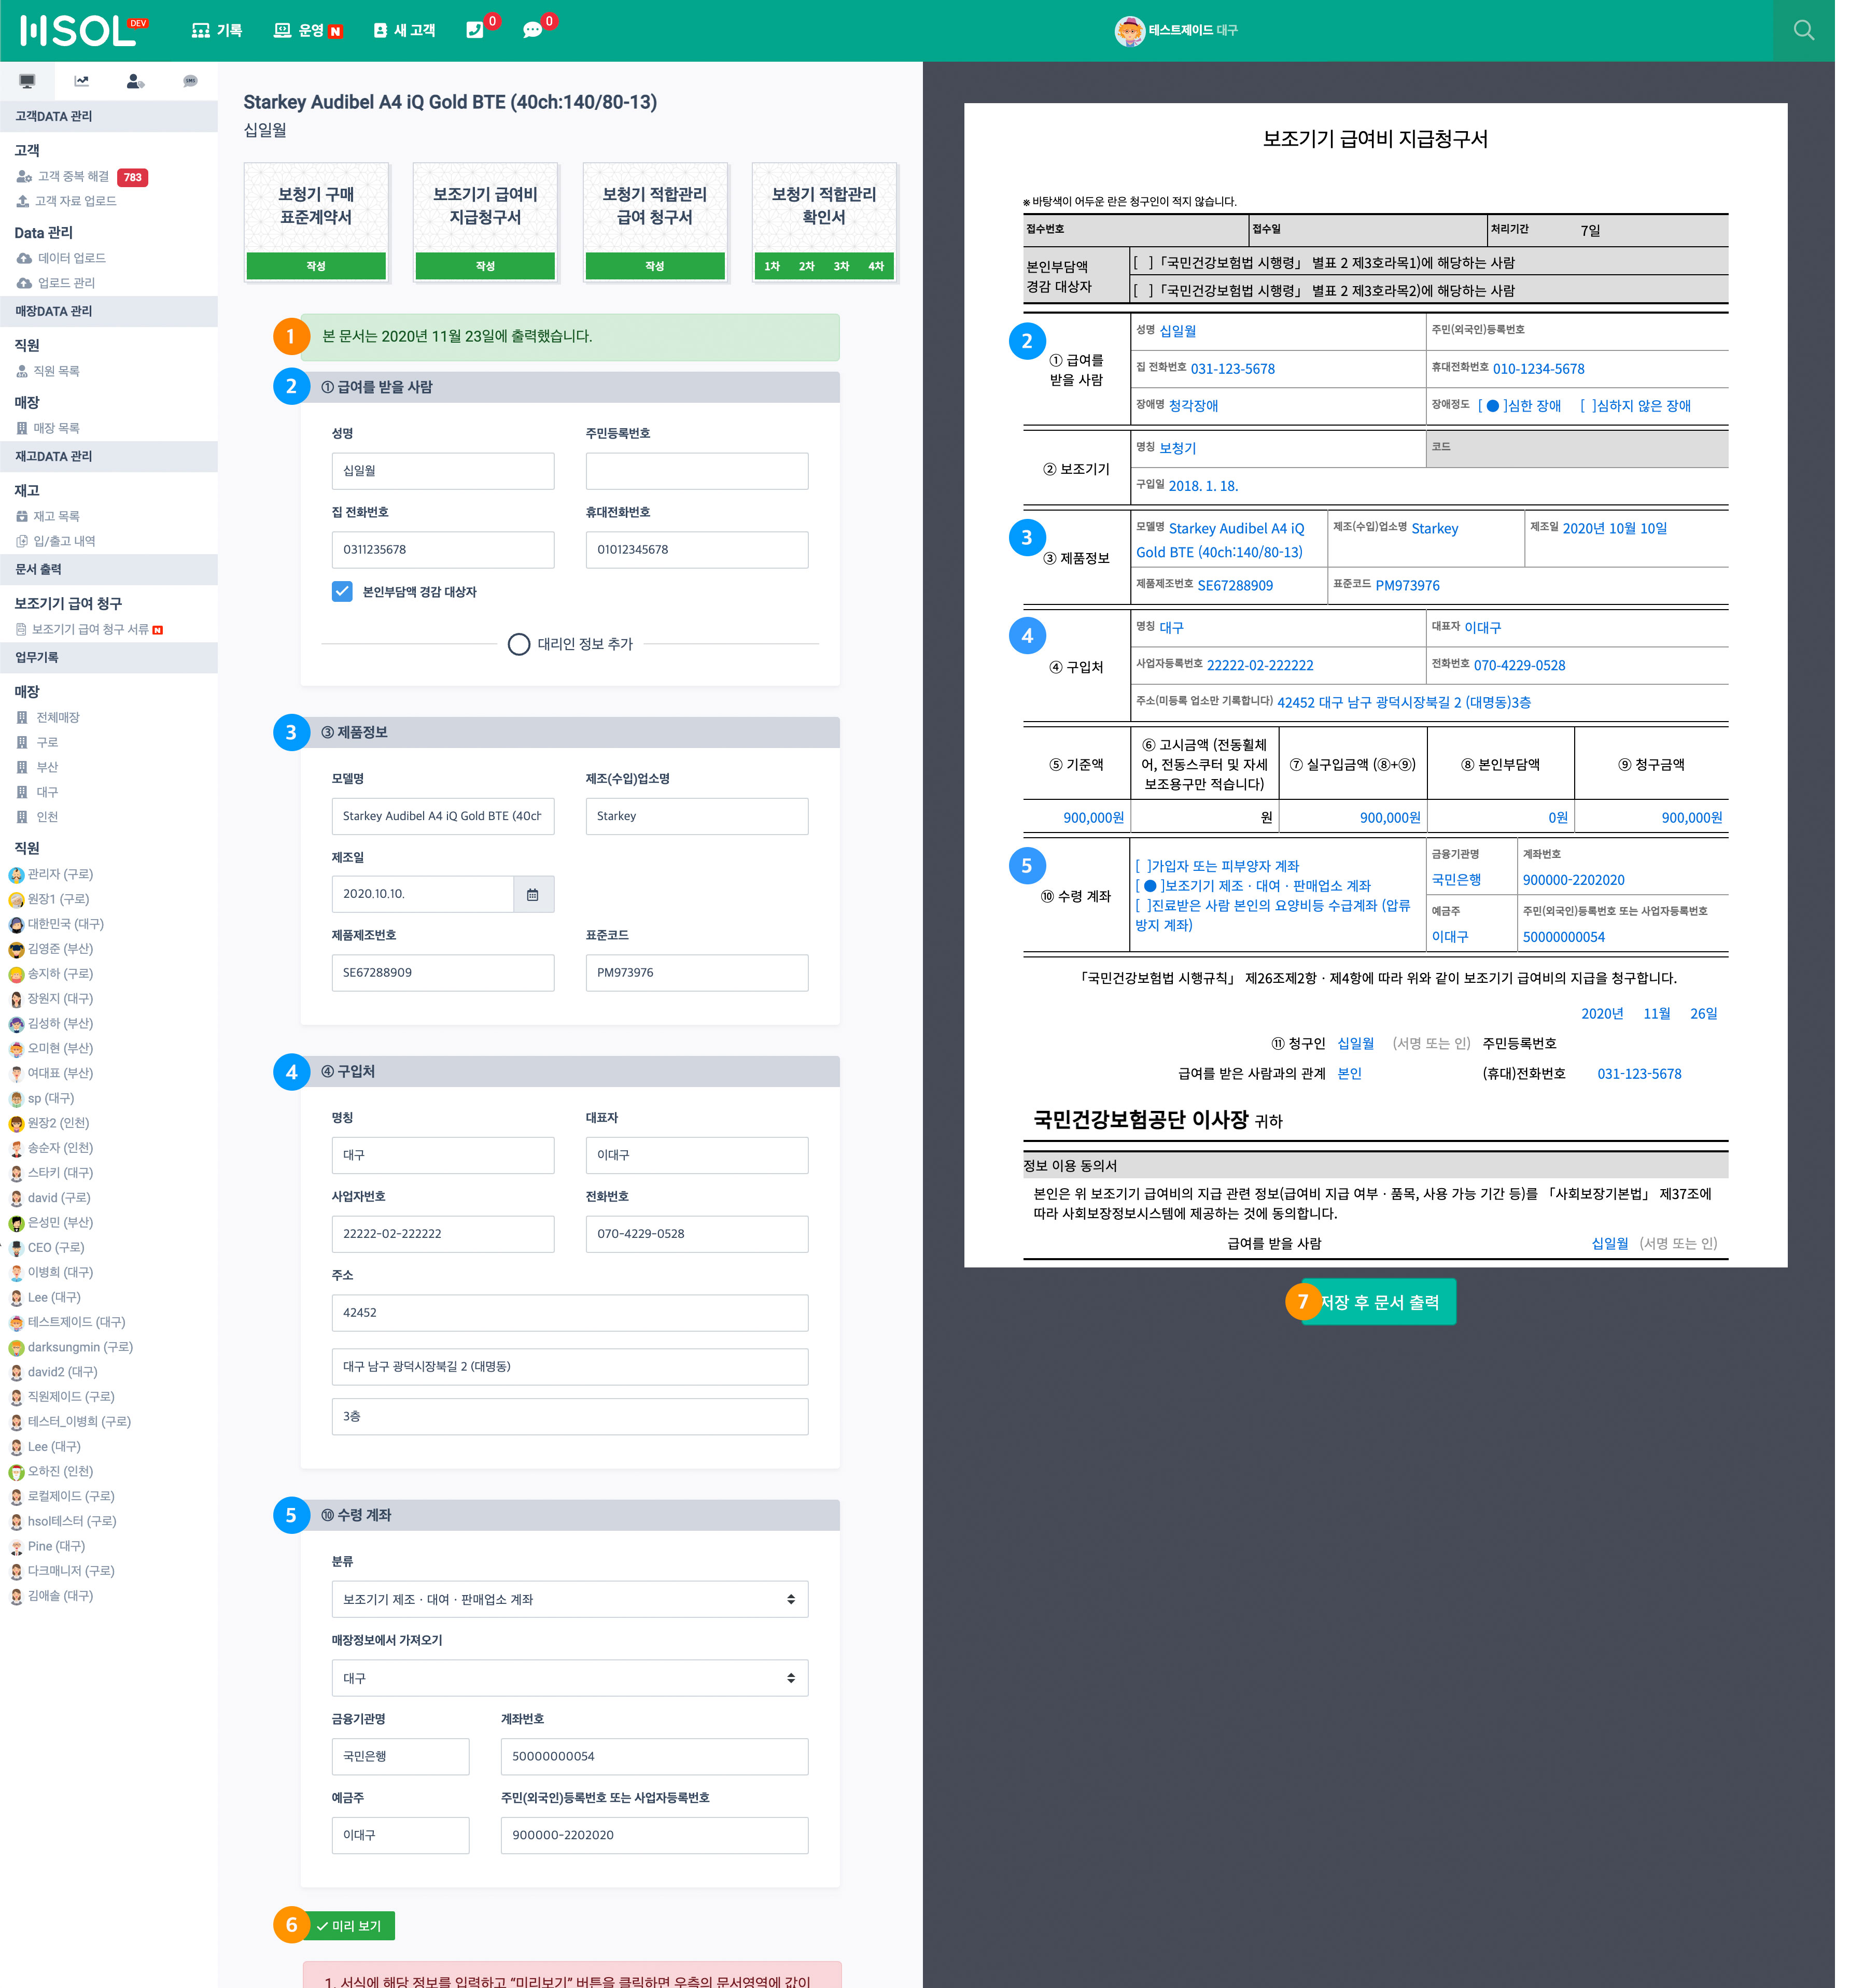
Task: Click the 제조(수입)업소명 input field
Action: click(x=697, y=816)
